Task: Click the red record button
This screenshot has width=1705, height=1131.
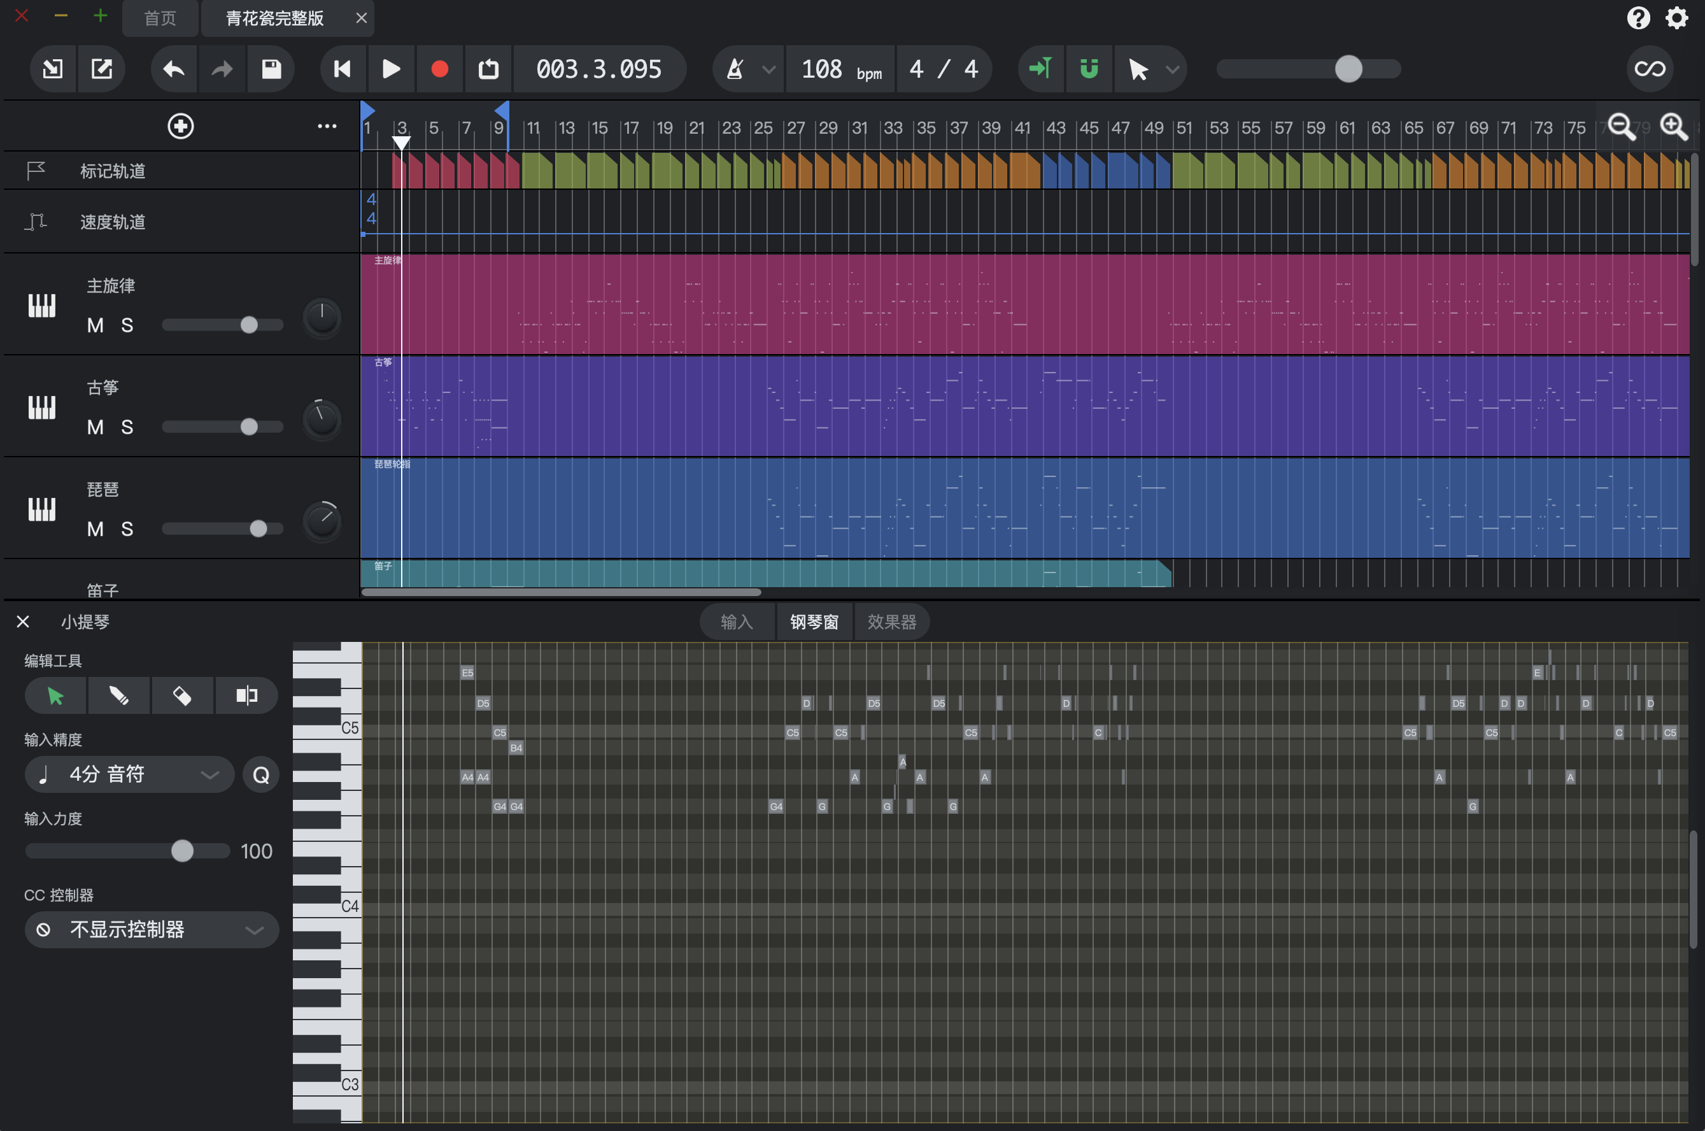Action: pyautogui.click(x=439, y=69)
